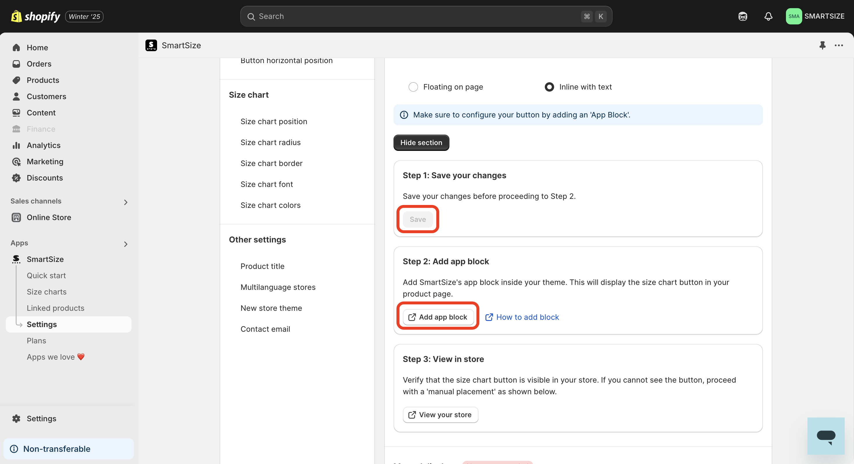Click the SmartSize app header icon
This screenshot has height=464, width=854.
151,45
